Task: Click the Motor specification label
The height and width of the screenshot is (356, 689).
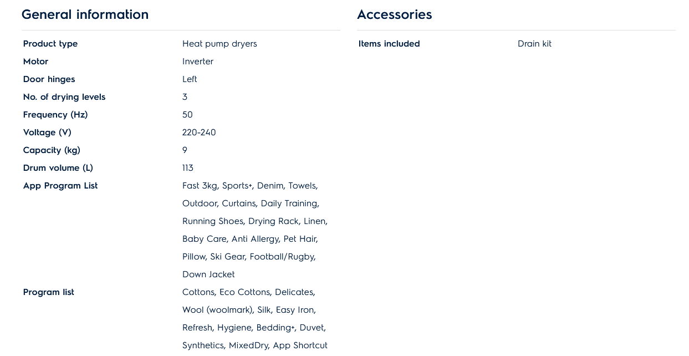Action: [35, 62]
